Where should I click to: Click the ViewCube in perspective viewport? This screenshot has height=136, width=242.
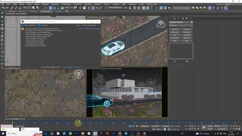click(161, 24)
